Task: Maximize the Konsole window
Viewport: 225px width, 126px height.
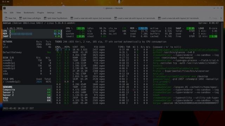Action: [x=218, y=8]
